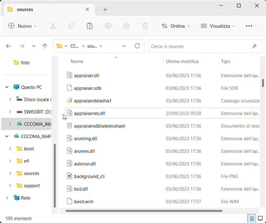
Task: Click the CC... breadcrumb segment
Action: click(x=75, y=46)
